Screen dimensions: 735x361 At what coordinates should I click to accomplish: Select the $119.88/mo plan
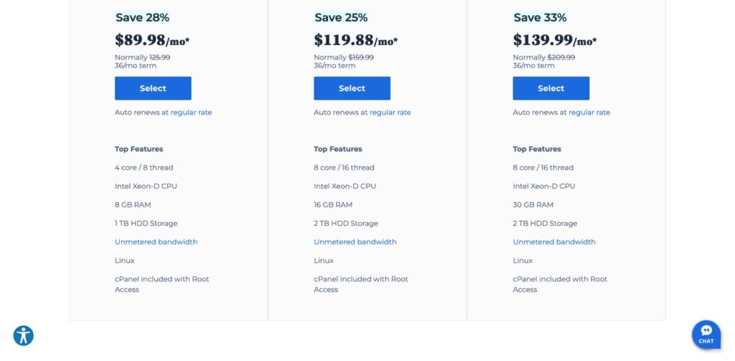coord(352,88)
